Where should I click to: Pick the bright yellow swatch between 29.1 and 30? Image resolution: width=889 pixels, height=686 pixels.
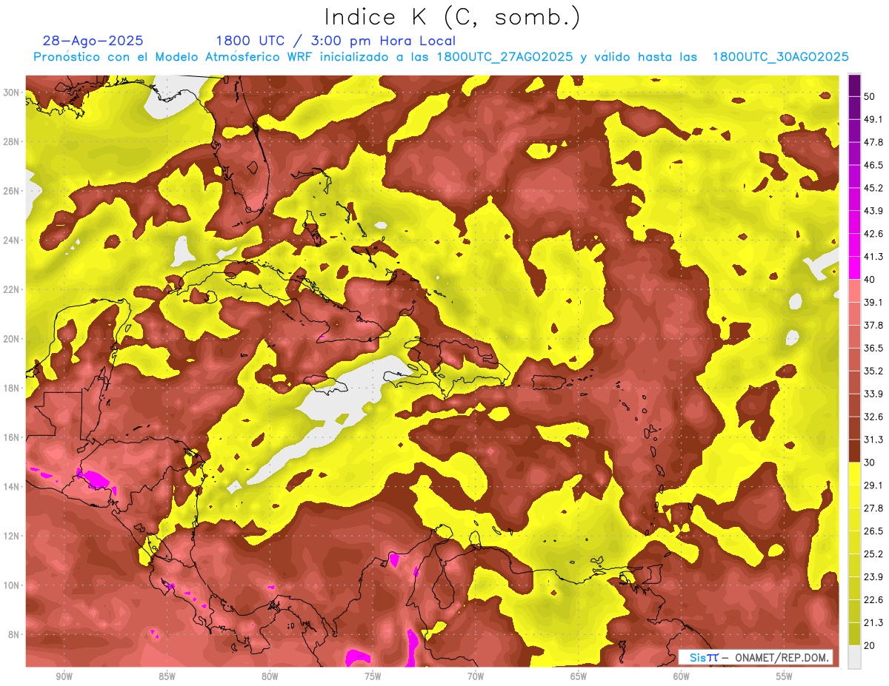point(854,474)
